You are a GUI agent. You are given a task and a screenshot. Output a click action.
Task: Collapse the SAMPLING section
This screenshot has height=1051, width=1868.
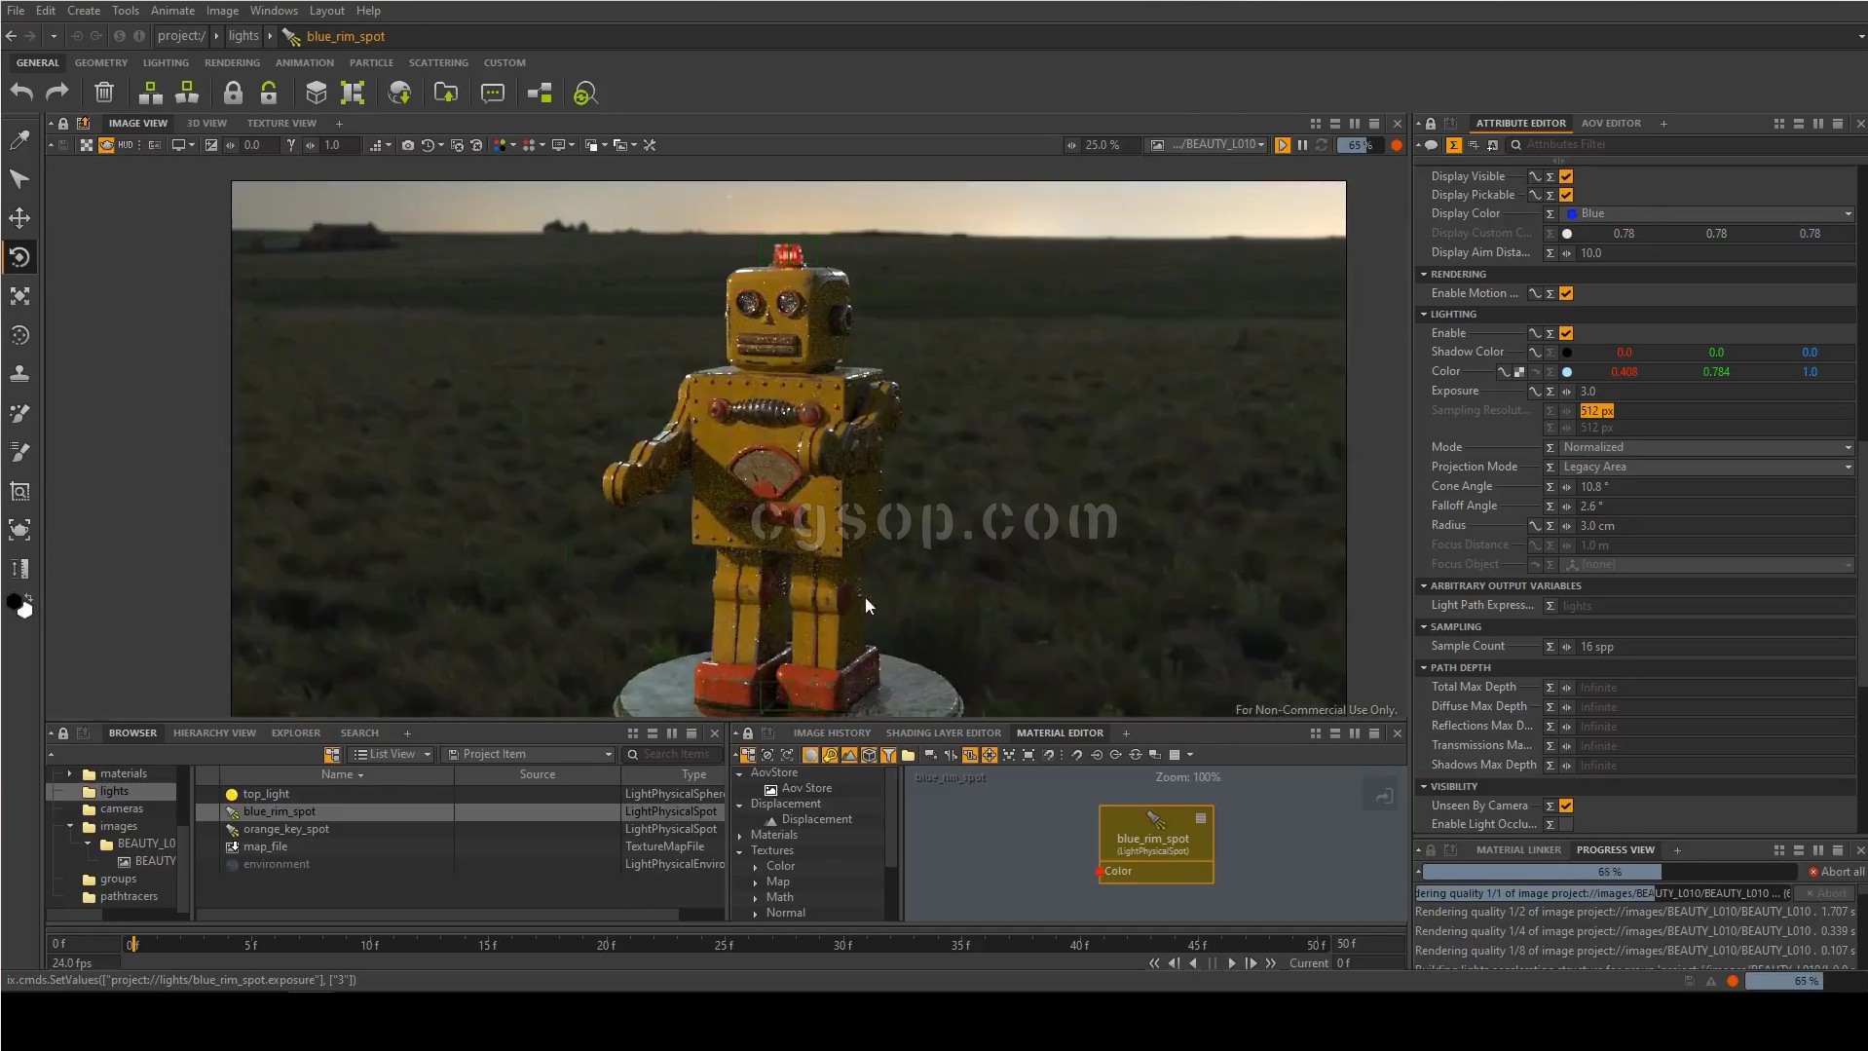(1424, 626)
